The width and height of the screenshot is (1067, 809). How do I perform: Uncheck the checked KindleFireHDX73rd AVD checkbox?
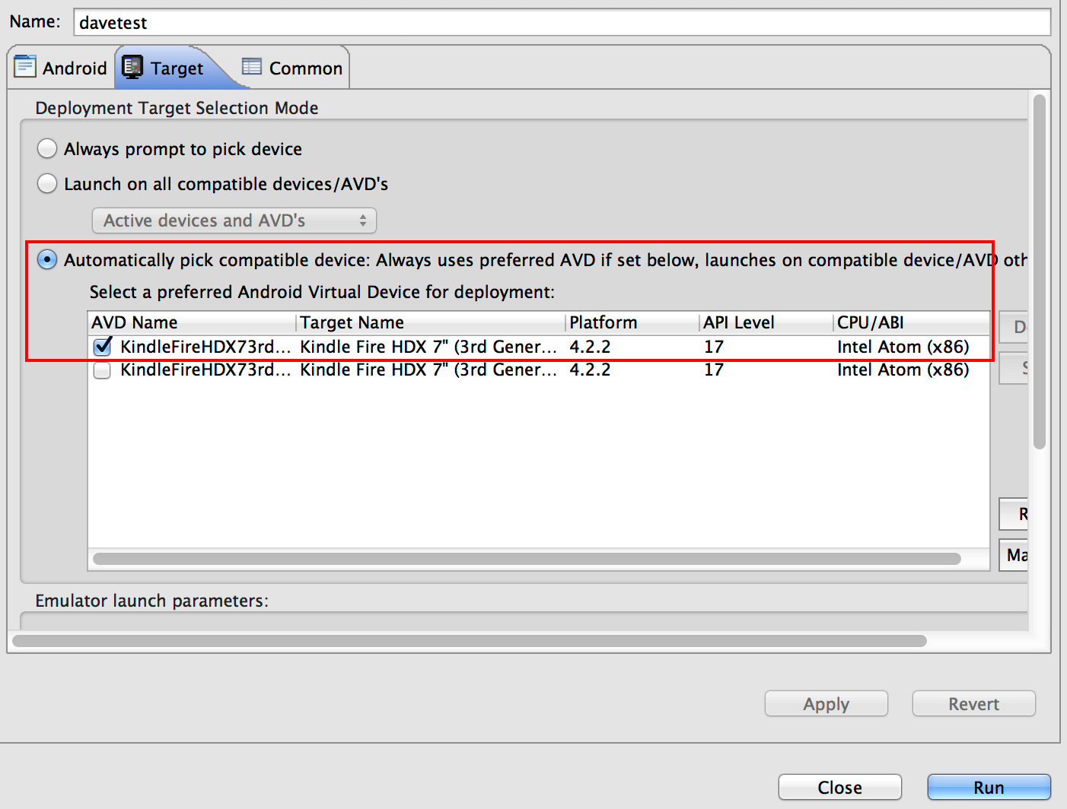102,347
